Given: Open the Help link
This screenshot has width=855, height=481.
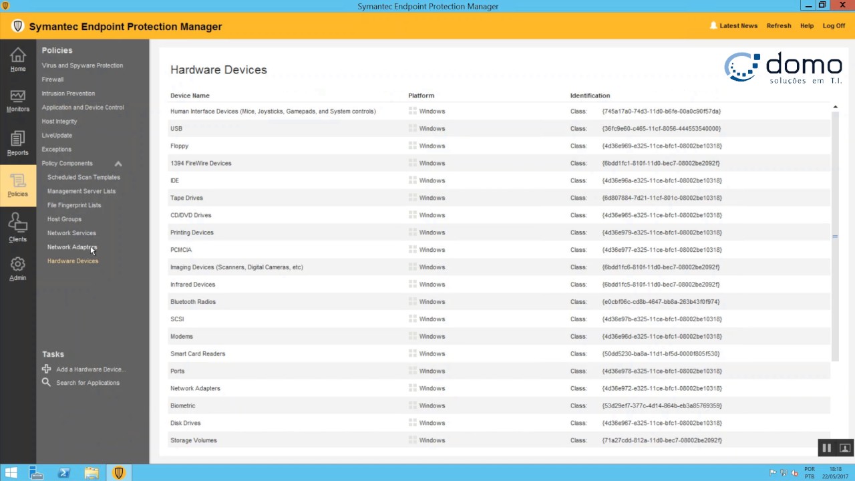Looking at the screenshot, I should coord(807,26).
